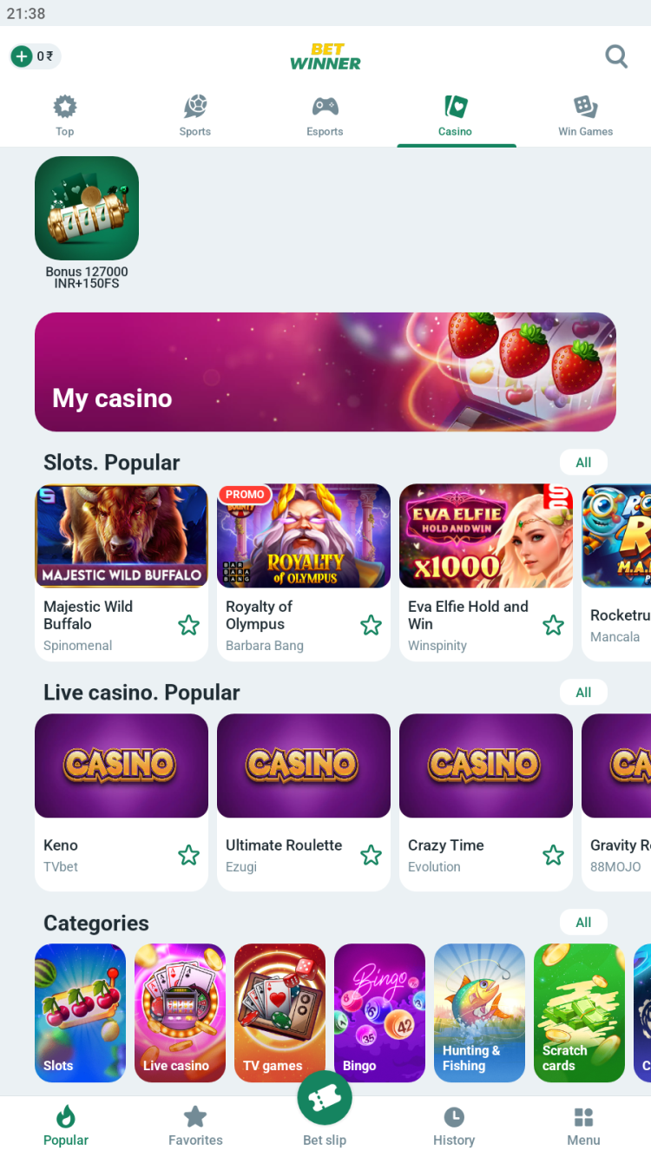Screen dimensions: 651x1157
Task: Open the Popular flame icon
Action: (66, 1116)
